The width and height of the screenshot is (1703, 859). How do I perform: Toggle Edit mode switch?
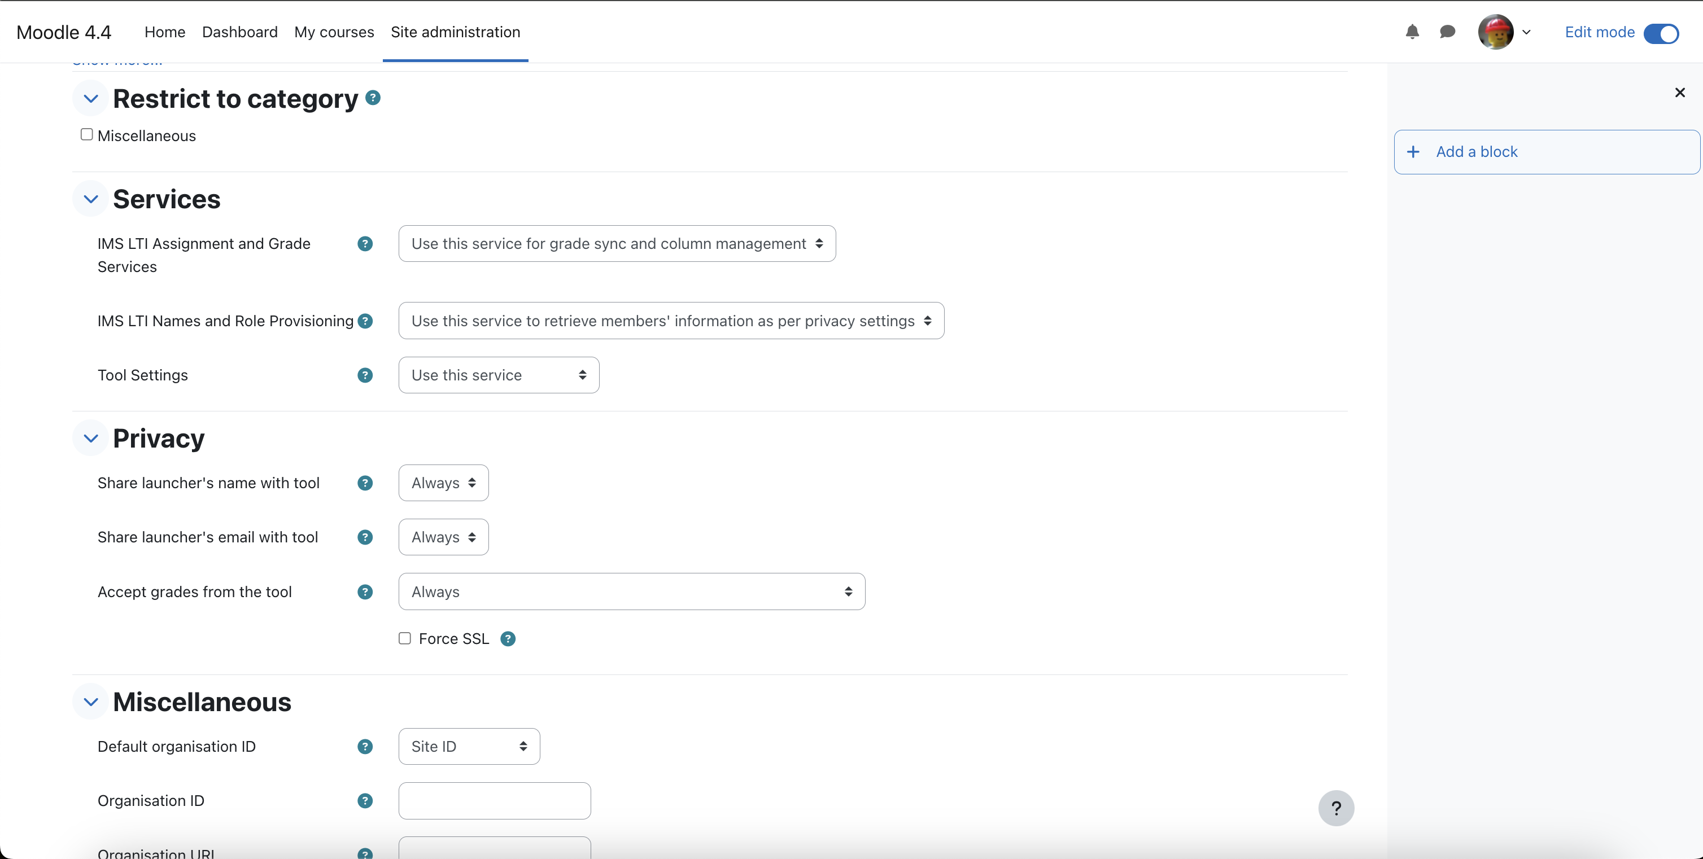(1661, 33)
